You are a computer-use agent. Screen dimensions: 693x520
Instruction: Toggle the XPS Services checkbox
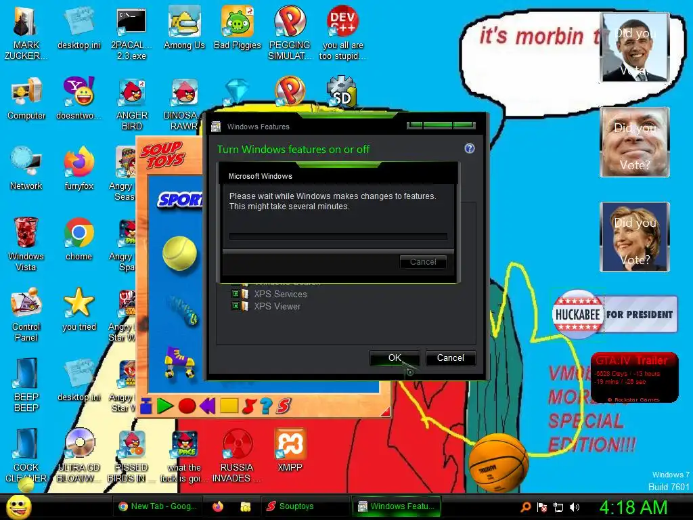click(236, 294)
